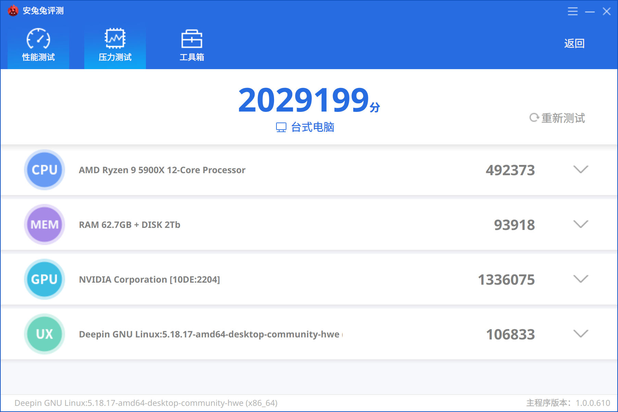Image resolution: width=618 pixels, height=412 pixels.
Task: Click the CPU score 492373
Action: coord(510,170)
